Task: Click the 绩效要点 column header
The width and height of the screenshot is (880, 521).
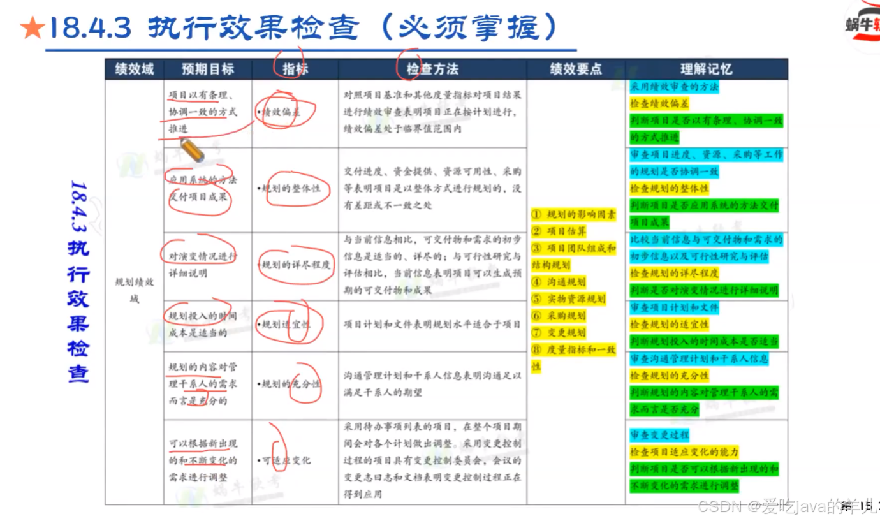Action: [576, 70]
